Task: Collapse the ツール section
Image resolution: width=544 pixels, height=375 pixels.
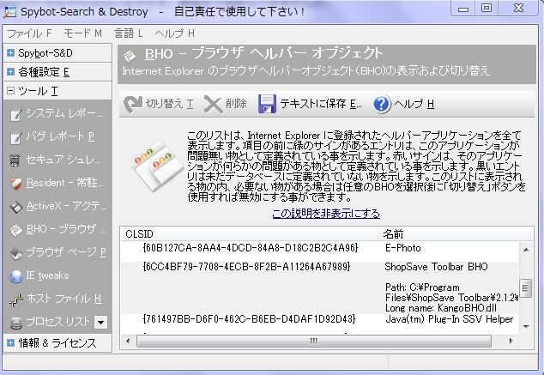Action: coord(11,91)
